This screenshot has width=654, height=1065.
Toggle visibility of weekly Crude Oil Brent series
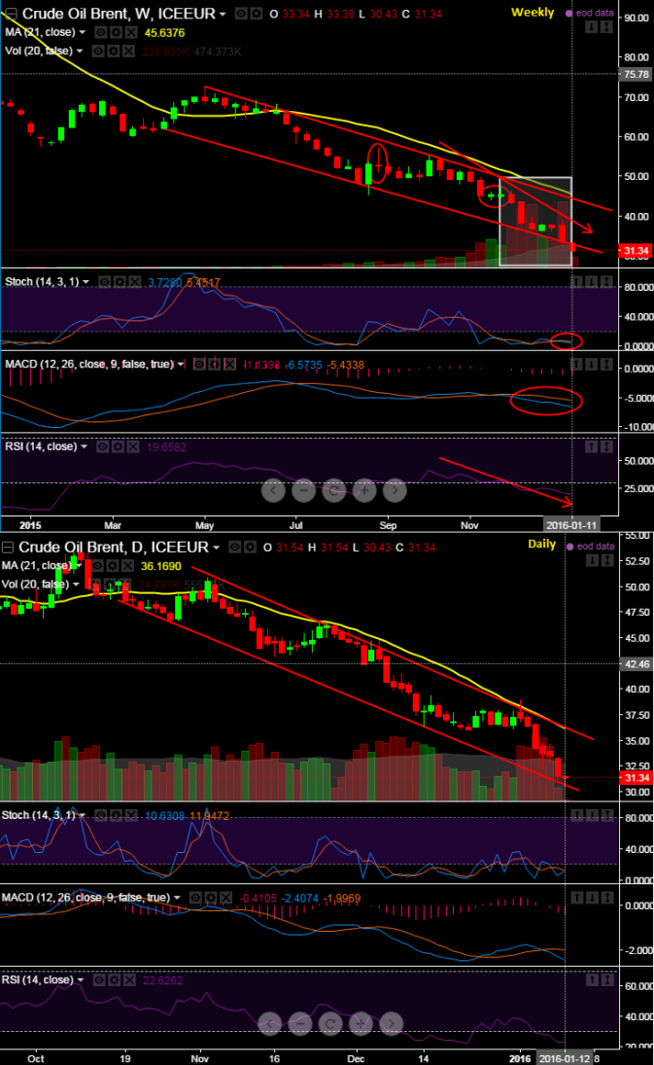240,14
